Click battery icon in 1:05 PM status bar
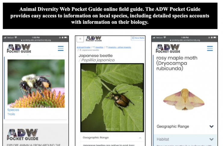The width and height of the screenshot is (223, 146). pos(66,38)
